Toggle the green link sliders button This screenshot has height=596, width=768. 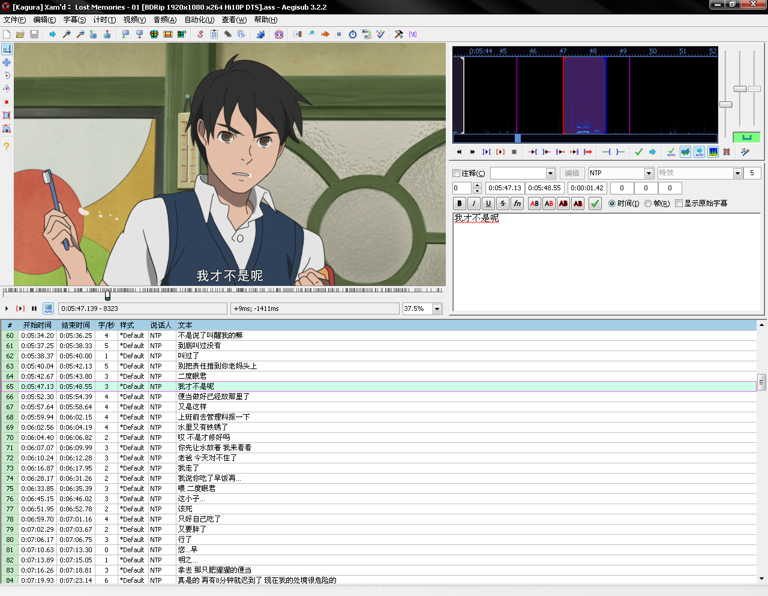(x=746, y=137)
